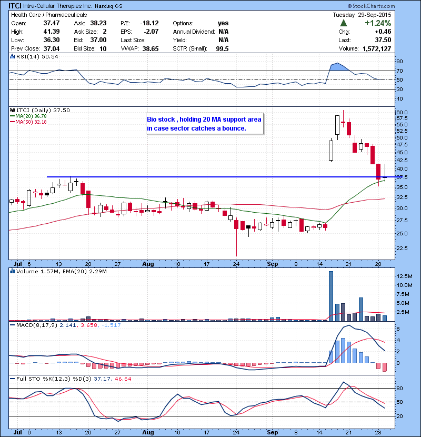The image size is (421, 437).
Task: Click the ITCI ticker symbol in title
Action: 15,6
